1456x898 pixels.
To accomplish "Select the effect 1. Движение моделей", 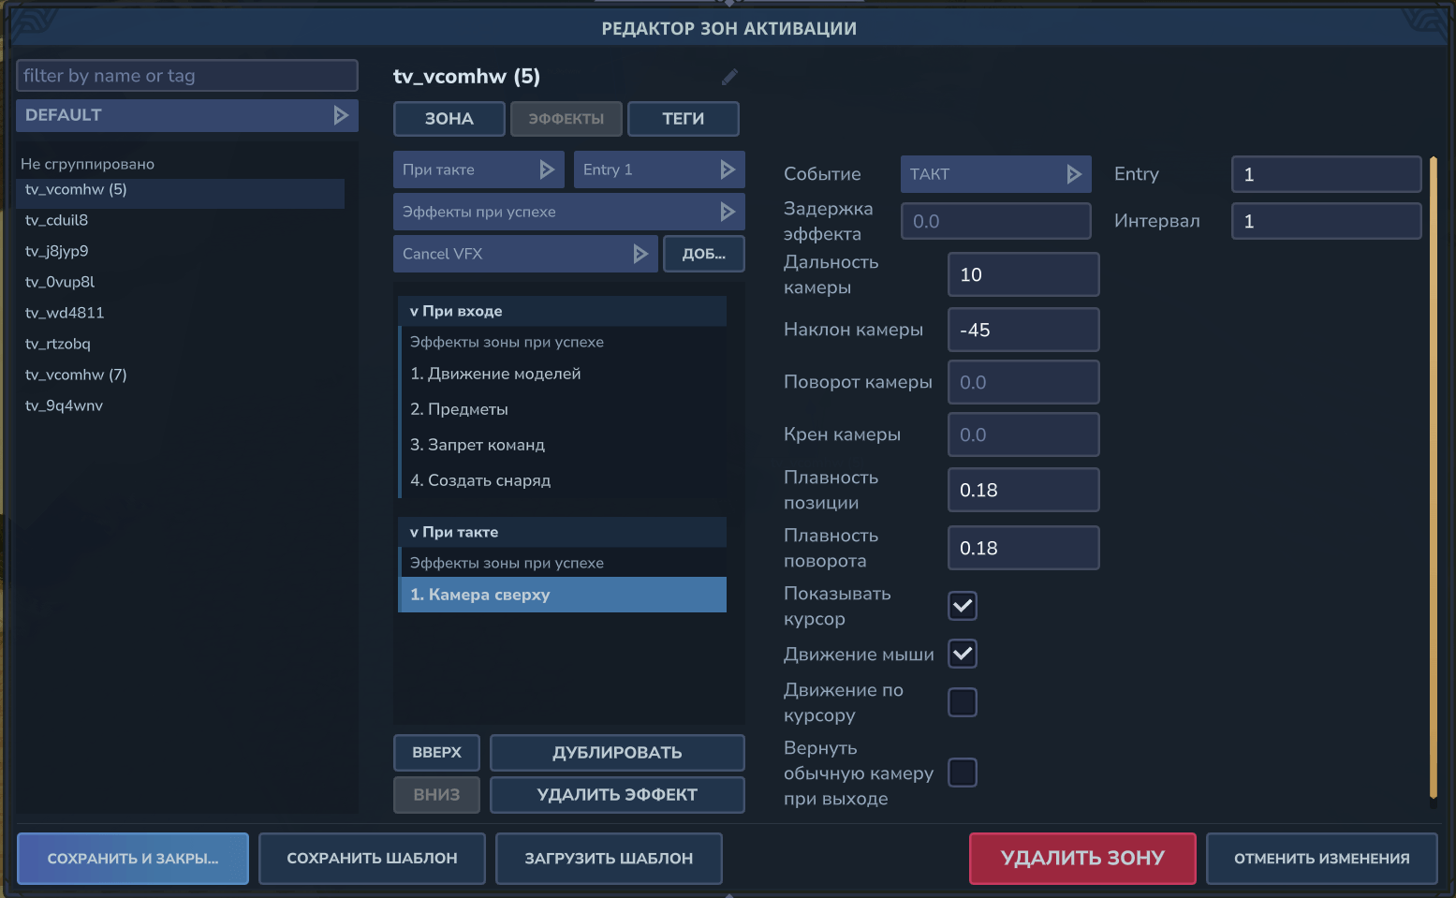I will [x=562, y=374].
